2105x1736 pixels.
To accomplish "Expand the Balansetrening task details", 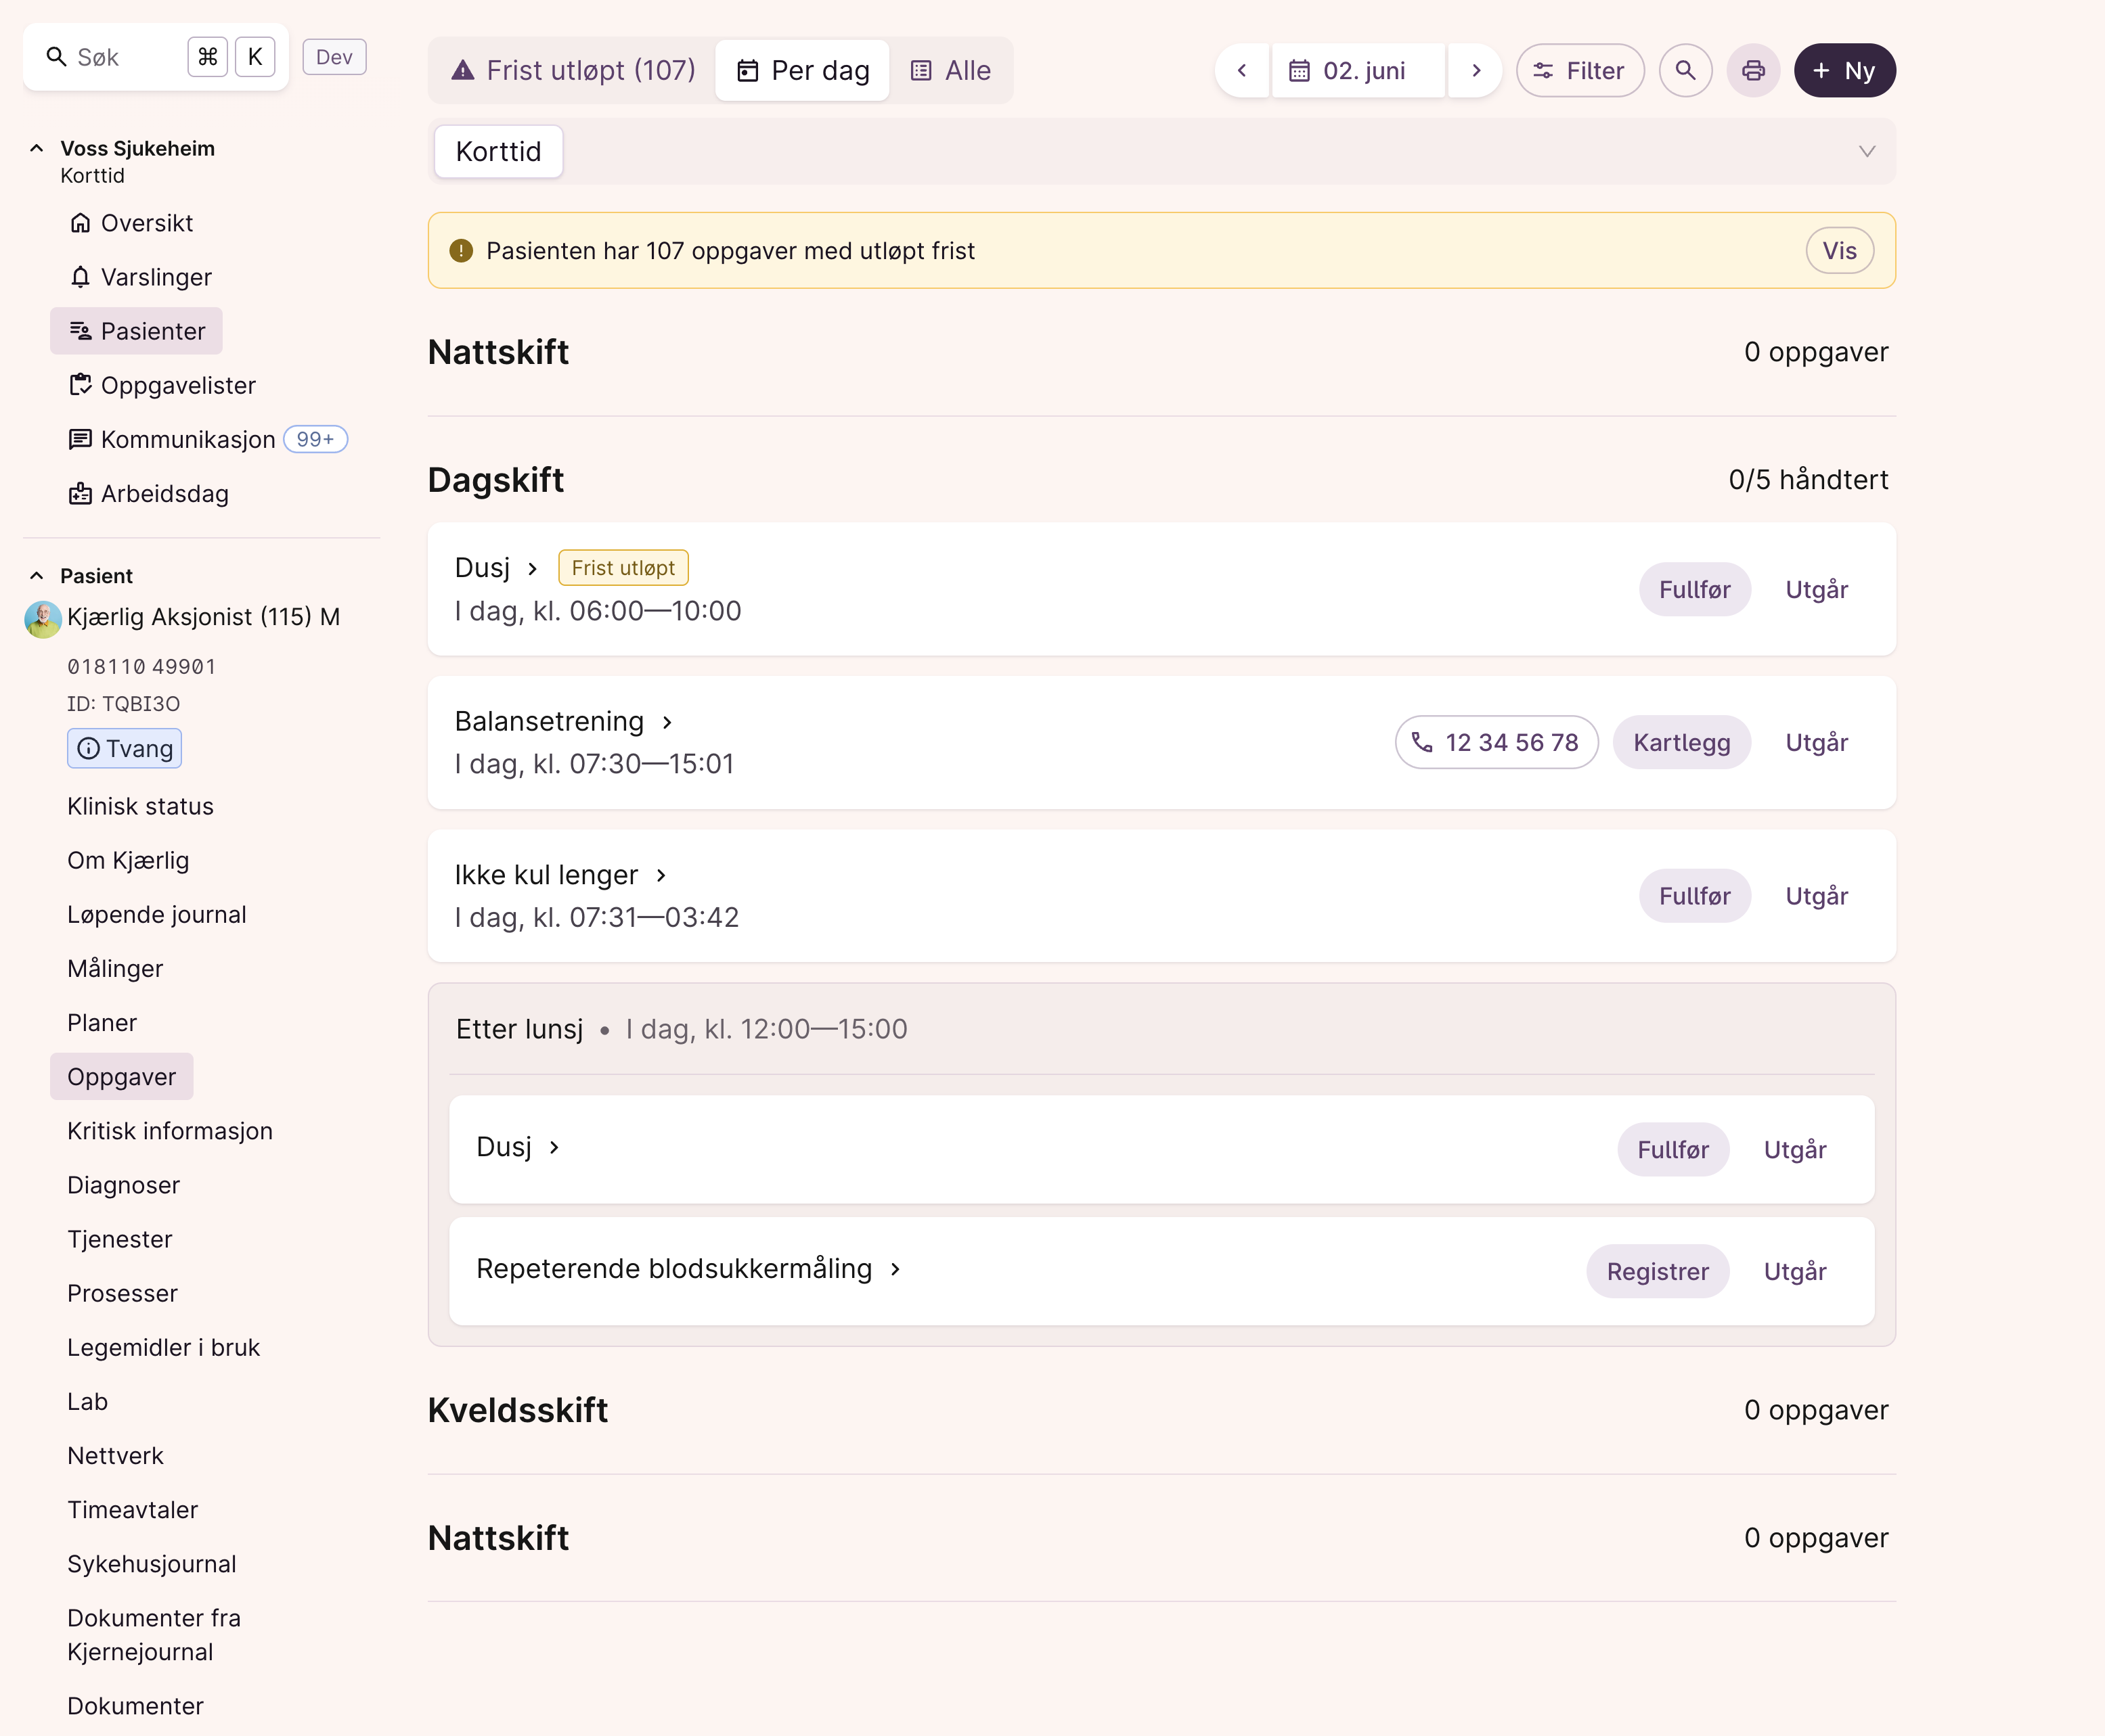I will (667, 722).
